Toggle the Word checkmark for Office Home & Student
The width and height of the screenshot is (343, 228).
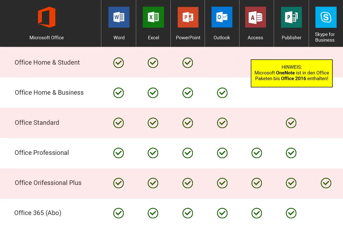click(x=119, y=62)
